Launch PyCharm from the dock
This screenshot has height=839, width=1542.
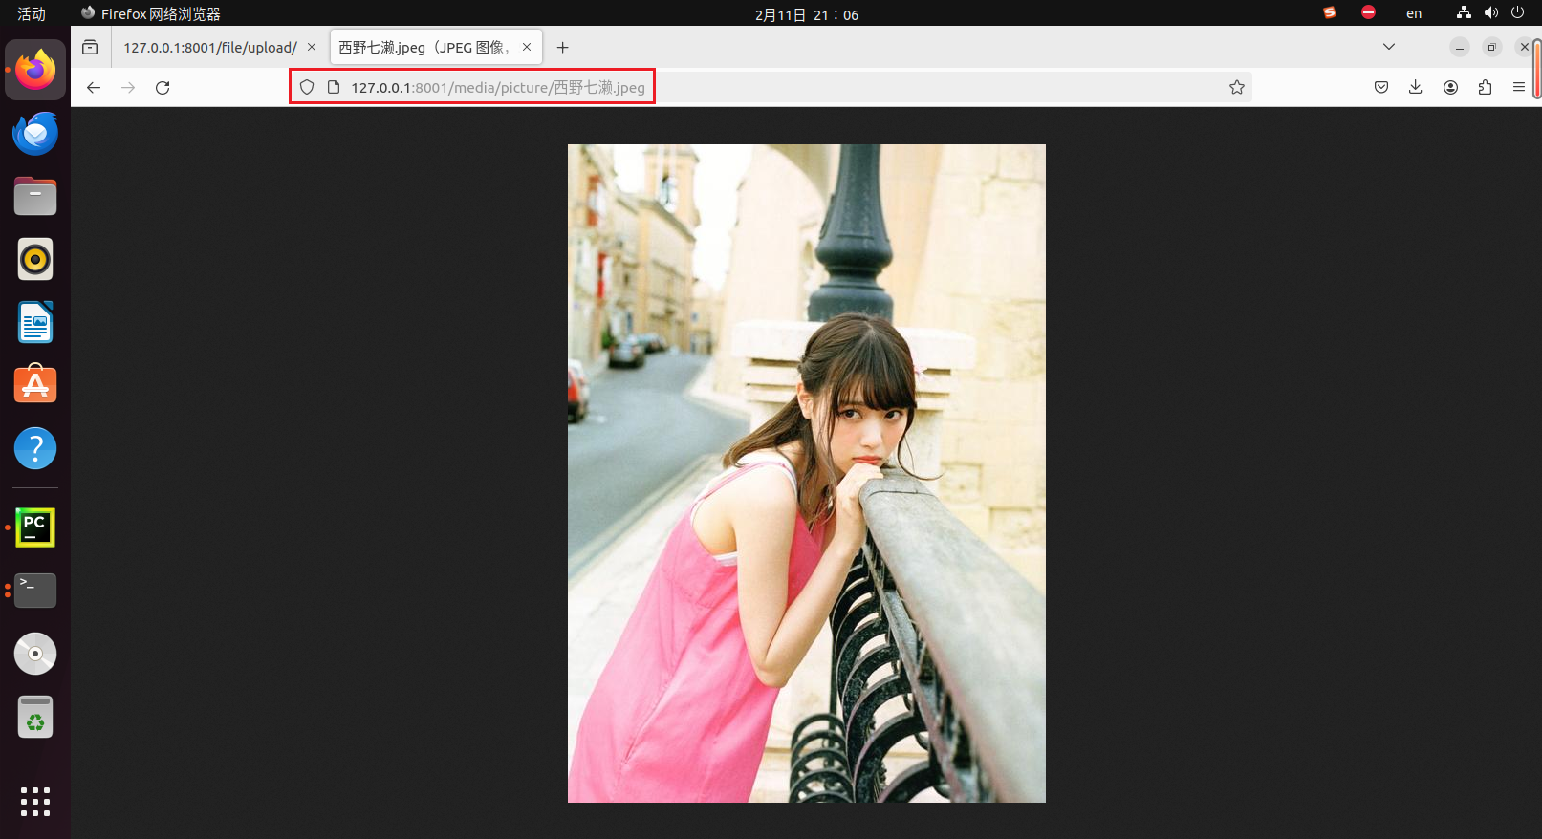35,527
